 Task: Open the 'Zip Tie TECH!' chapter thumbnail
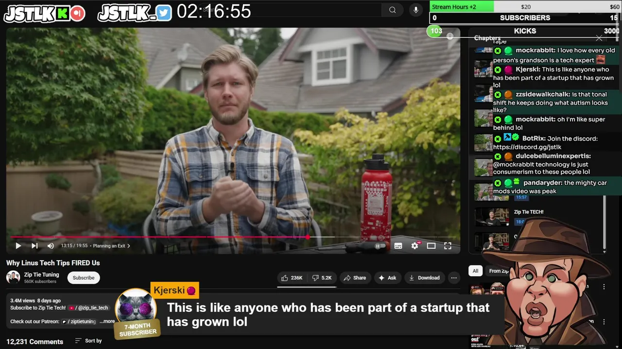pos(492,217)
